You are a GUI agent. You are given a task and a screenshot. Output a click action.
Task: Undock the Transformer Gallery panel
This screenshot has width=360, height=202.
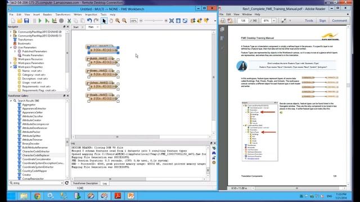(64, 96)
